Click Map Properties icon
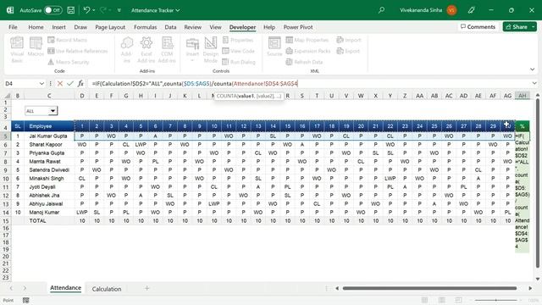The width and height of the screenshot is (542, 305). click(x=290, y=40)
